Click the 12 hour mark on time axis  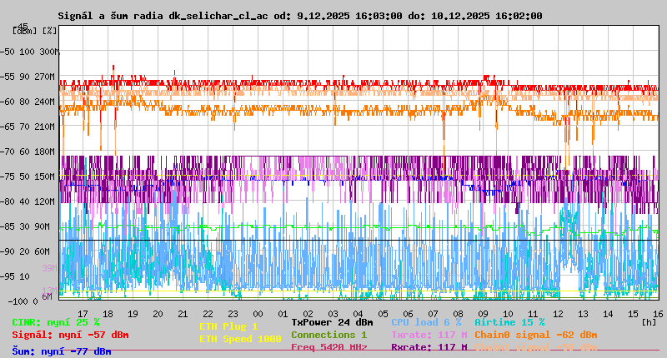coord(558,313)
